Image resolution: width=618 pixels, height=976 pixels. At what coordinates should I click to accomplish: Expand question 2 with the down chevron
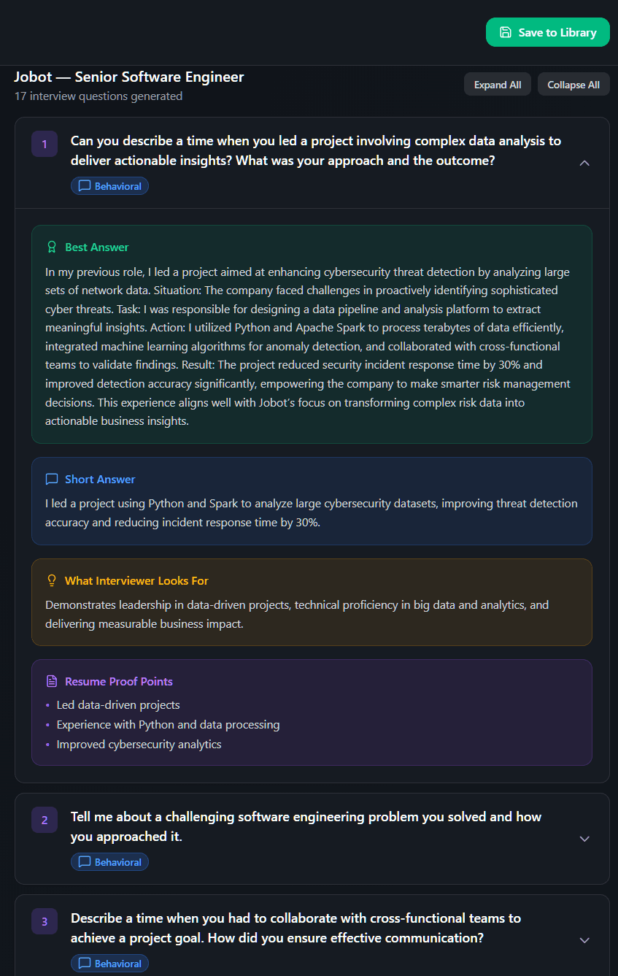584,839
